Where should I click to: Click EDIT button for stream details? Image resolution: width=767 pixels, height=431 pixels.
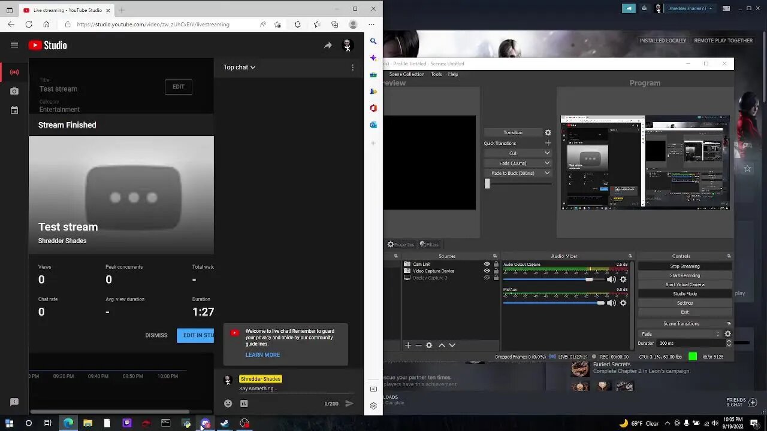click(179, 87)
